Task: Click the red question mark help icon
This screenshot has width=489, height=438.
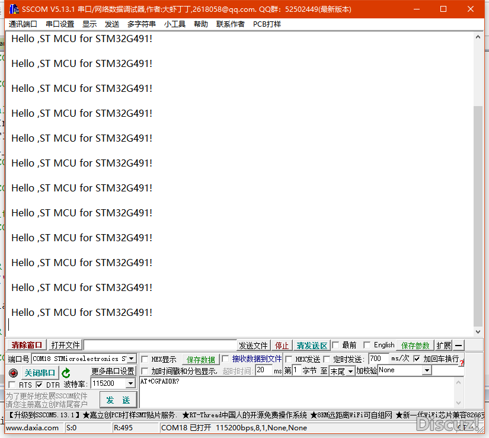Action: pyautogui.click(x=462, y=363)
